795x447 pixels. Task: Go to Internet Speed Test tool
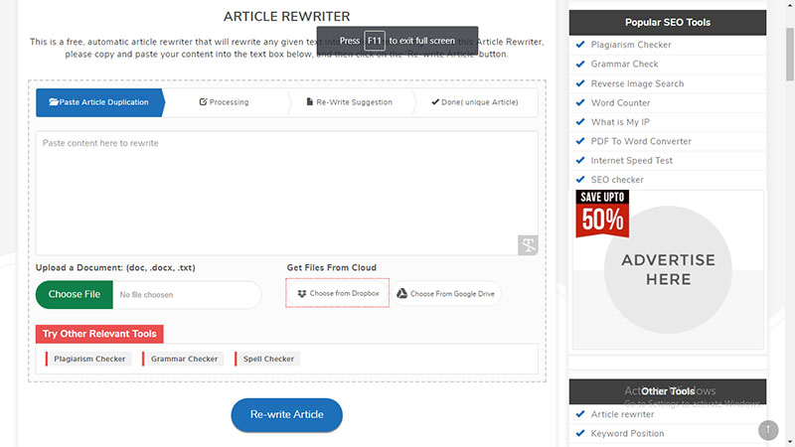[x=631, y=160]
